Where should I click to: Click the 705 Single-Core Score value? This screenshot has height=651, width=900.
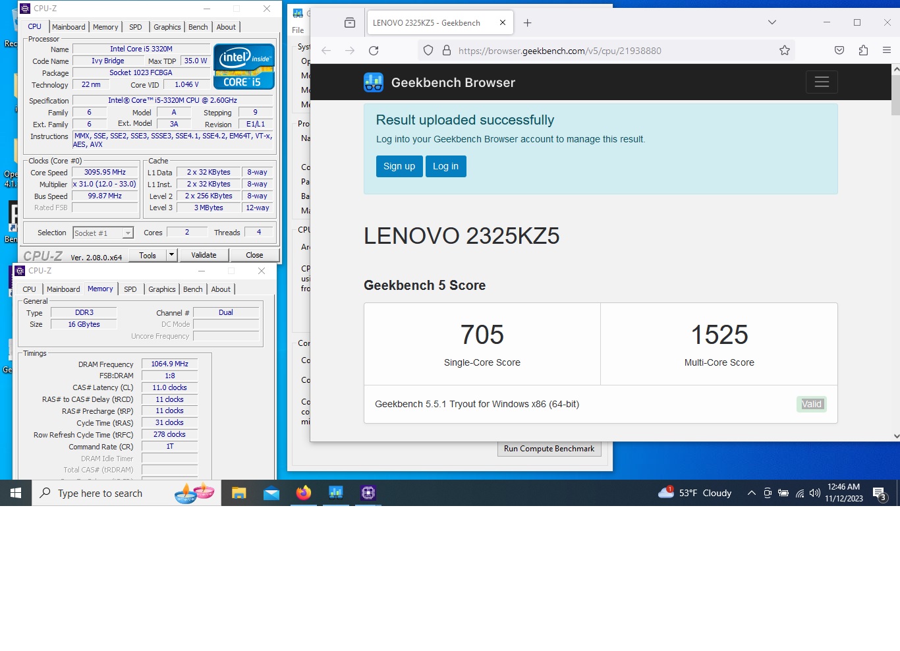482,335
